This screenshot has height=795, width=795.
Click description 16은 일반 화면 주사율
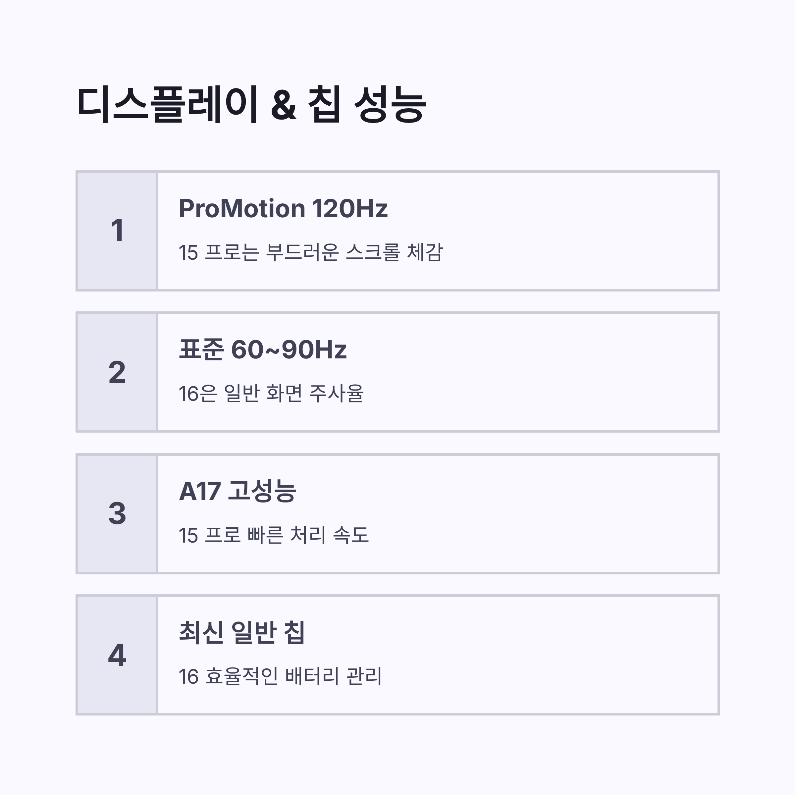pyautogui.click(x=271, y=394)
